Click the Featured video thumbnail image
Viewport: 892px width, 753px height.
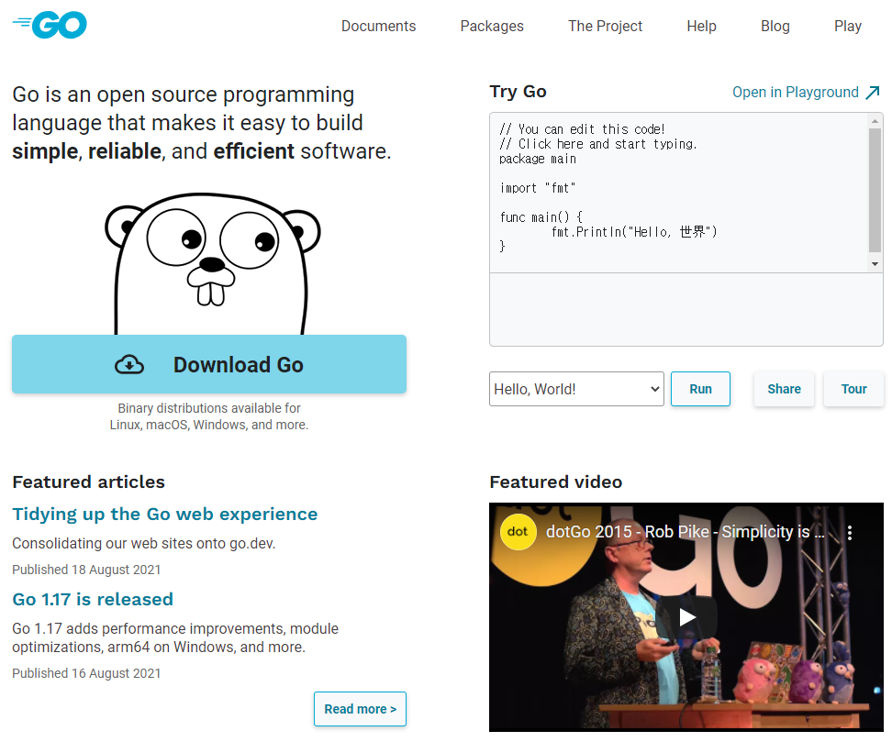click(686, 617)
